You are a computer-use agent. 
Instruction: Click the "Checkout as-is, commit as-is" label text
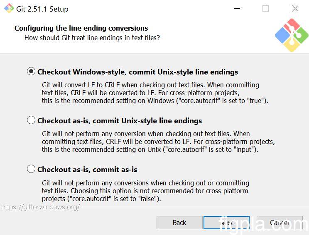[87, 169]
